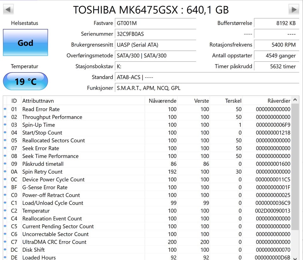Click the Terskel column header
Viewport: 303px width, 260px height.
point(233,101)
